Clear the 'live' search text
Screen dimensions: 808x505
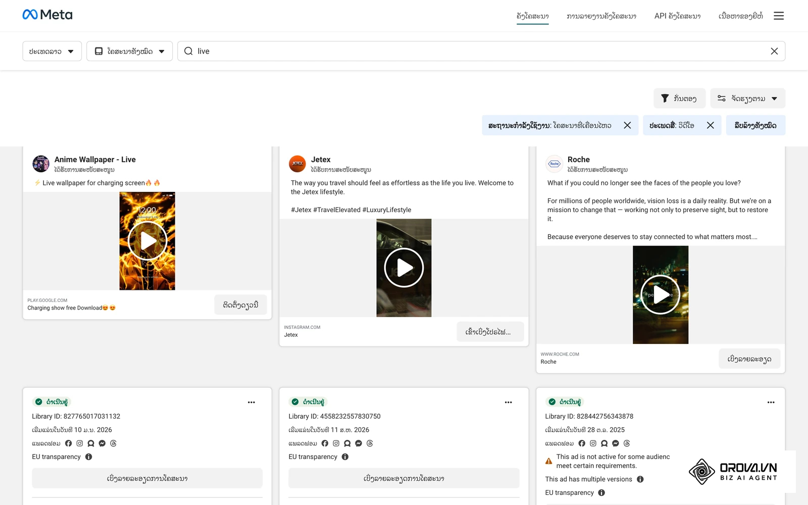[x=774, y=51]
